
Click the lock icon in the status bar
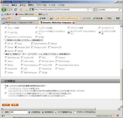point(114,116)
